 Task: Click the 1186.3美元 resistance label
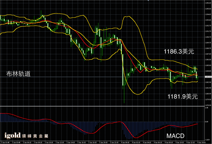(179, 51)
